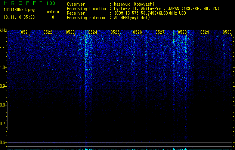Click the observer name Masayuki Kobayashi
Viewport: 235px width, 150px height.
(134, 4)
